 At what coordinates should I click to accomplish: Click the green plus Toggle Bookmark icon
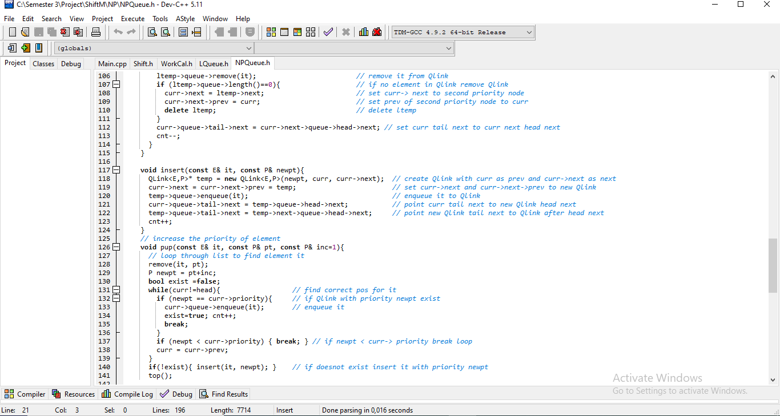coord(25,48)
